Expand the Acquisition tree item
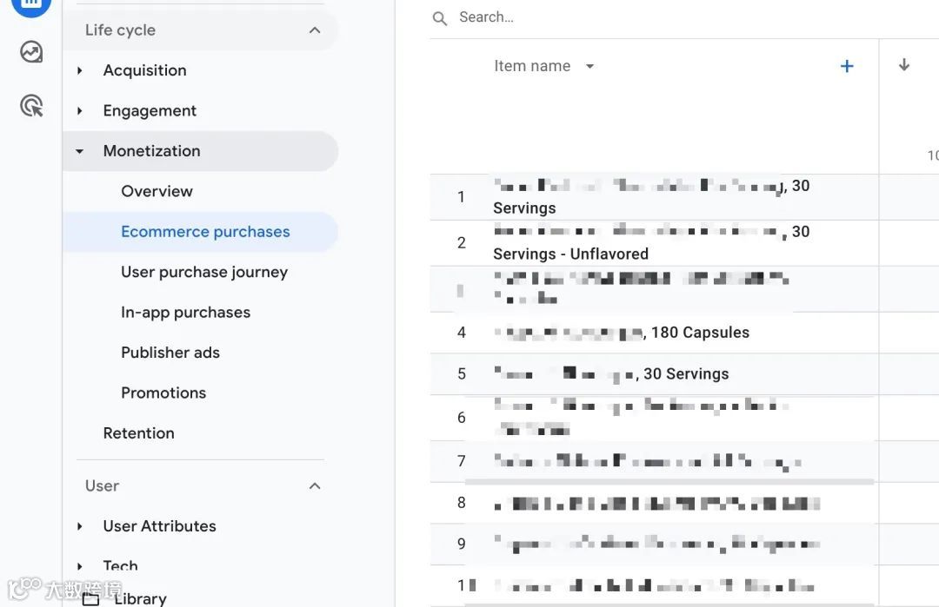Image resolution: width=939 pixels, height=607 pixels. tap(80, 70)
